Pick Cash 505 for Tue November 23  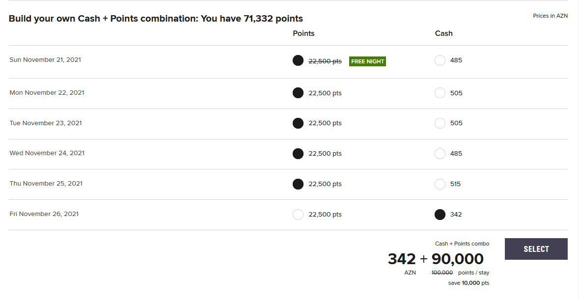pyautogui.click(x=440, y=123)
